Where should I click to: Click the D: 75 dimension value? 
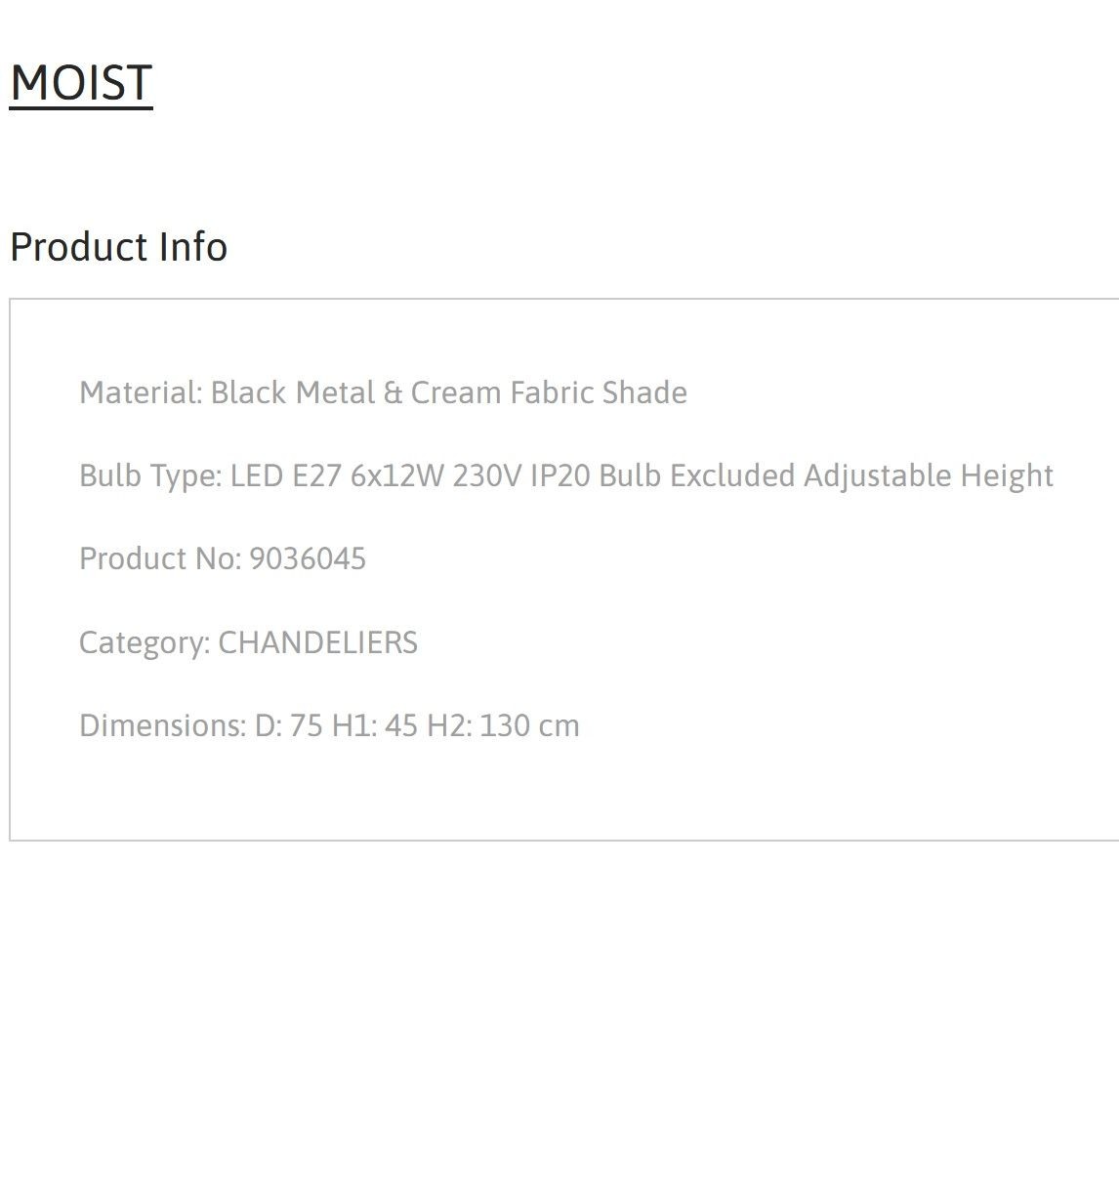[289, 725]
